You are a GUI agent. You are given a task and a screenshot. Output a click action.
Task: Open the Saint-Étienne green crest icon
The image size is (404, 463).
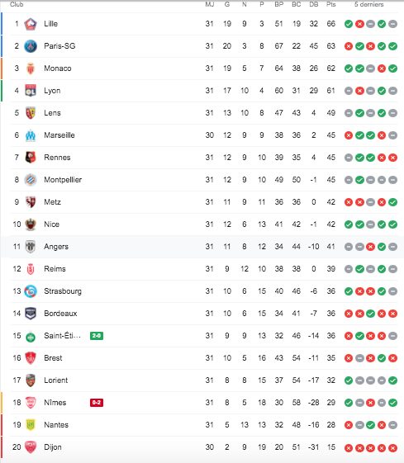(x=31, y=336)
